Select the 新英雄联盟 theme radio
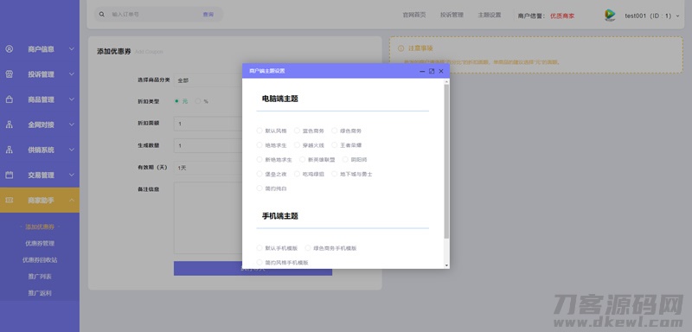The image size is (692, 332). coord(302,159)
